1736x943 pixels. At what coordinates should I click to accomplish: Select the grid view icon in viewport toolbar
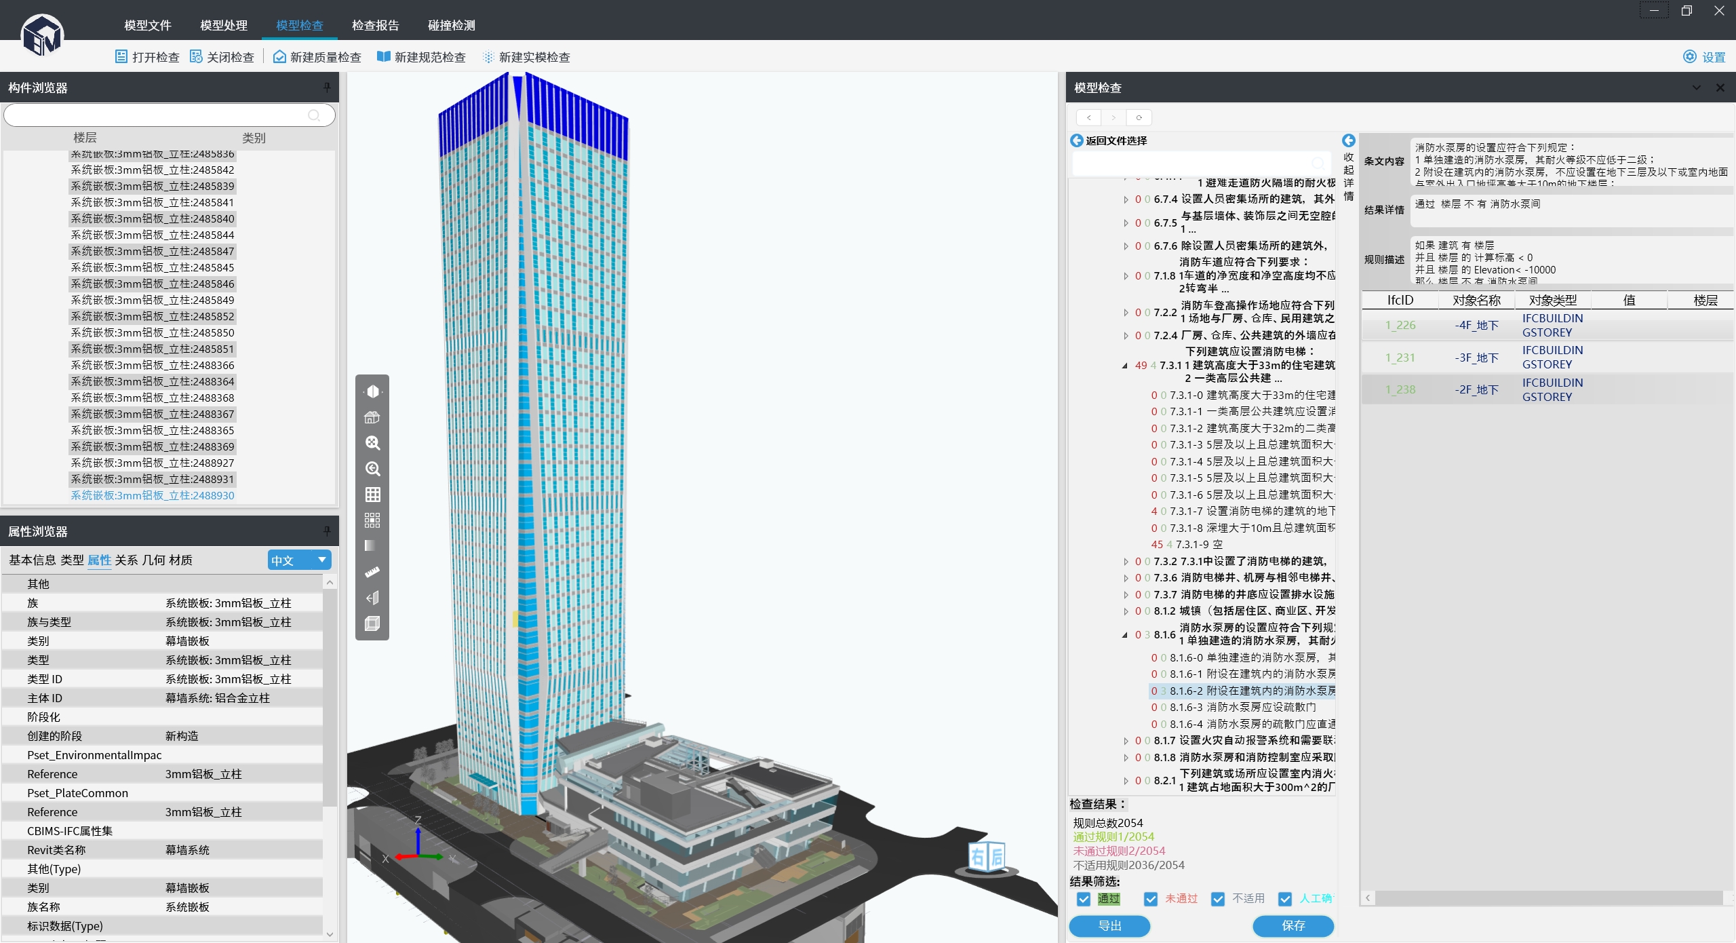[372, 494]
